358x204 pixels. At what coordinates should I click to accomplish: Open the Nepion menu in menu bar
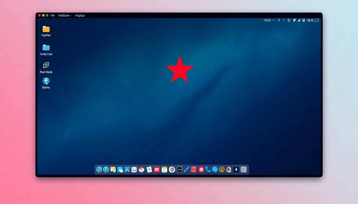80,16
